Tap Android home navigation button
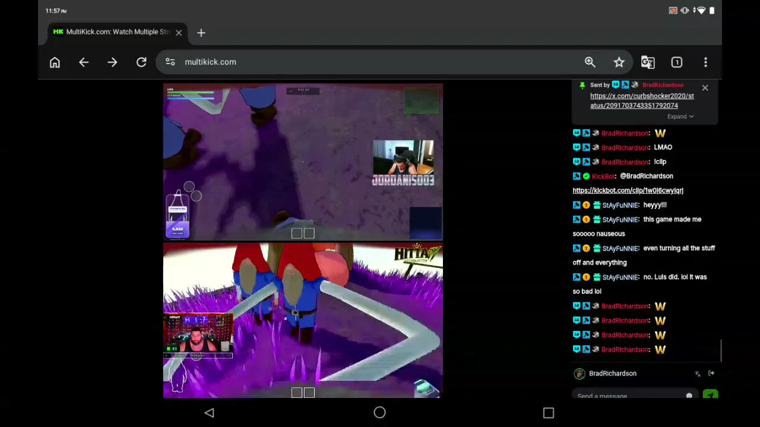 pyautogui.click(x=380, y=413)
